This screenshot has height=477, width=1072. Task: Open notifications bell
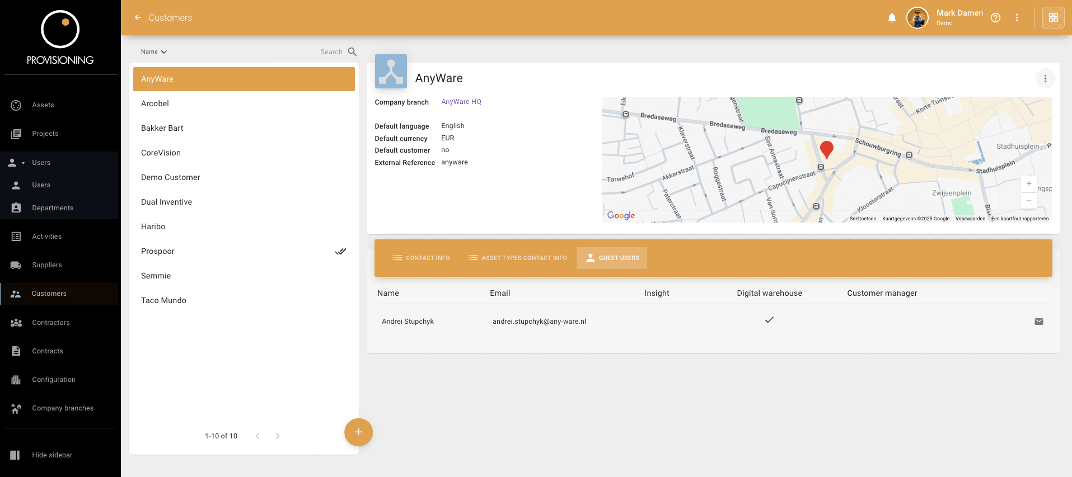point(892,18)
